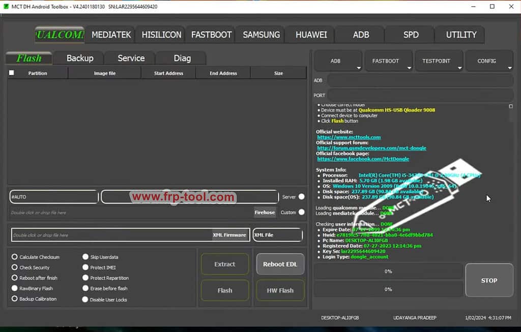Screen dimensions: 521x332
Task: Select the FASTBOOT main tab
Action: 211,35
